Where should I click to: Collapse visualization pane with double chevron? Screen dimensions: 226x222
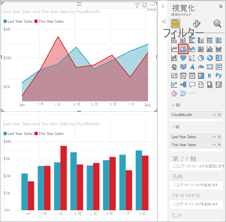pos(221,6)
